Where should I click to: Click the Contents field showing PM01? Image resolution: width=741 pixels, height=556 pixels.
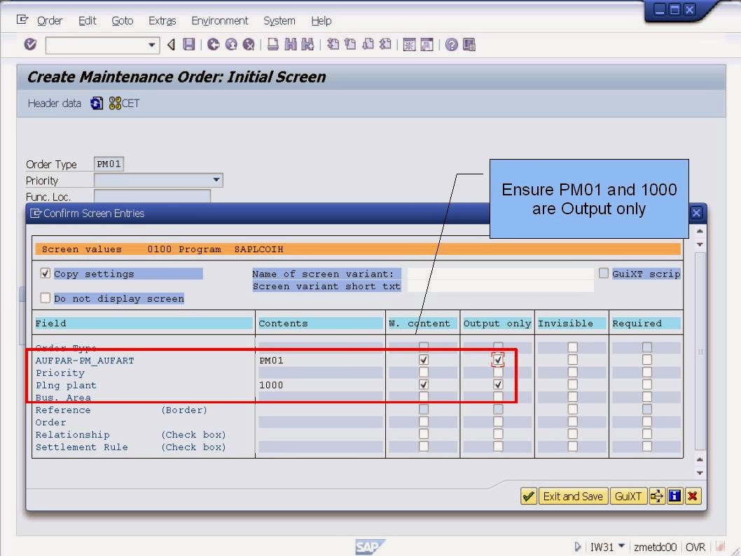319,360
